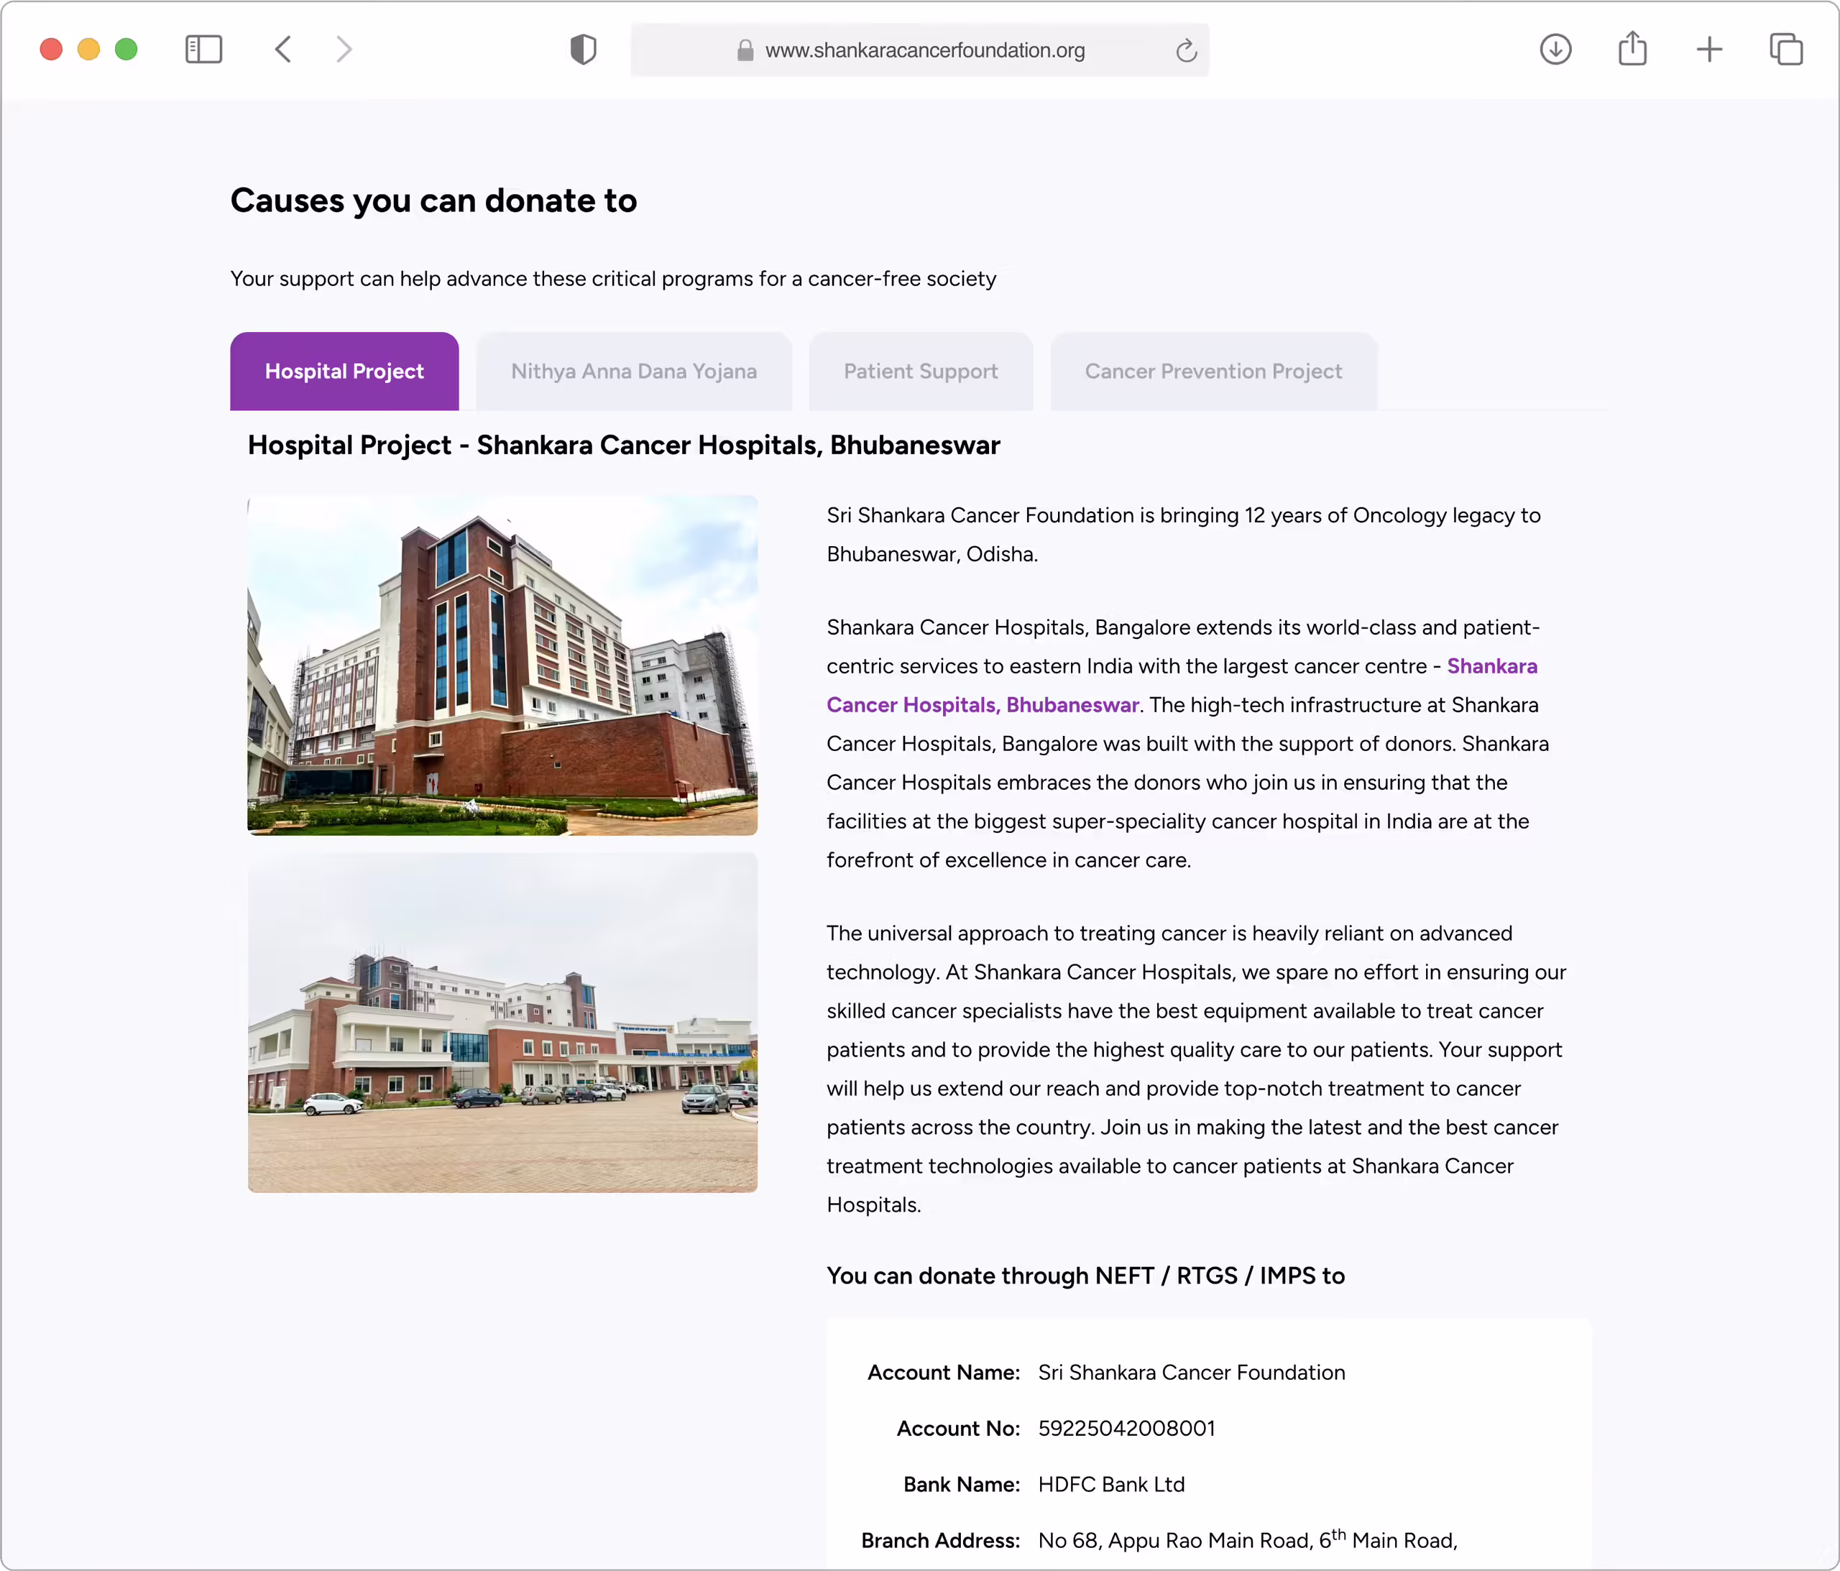Click the branch address No 68, Appu Rao Main Road
The image size is (1840, 1571).
[1248, 1539]
